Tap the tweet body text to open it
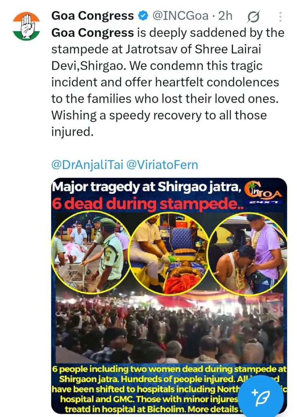 click(168, 82)
